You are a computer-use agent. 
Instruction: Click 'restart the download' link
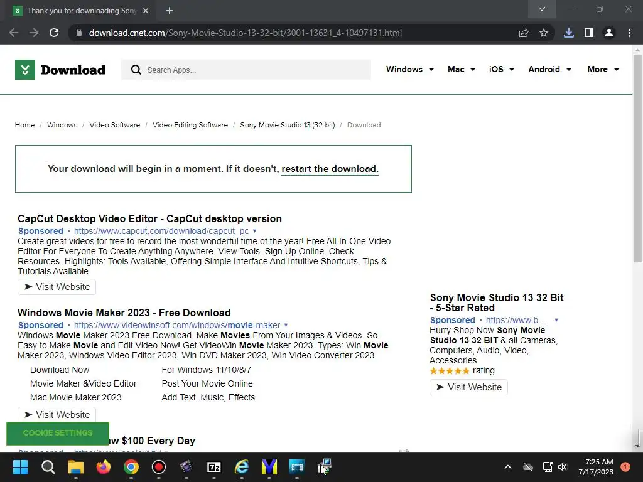330,169
